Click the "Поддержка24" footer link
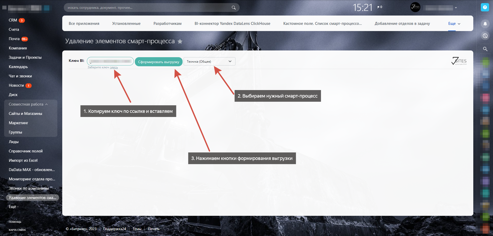Viewport: 493px width, 236px height. click(x=114, y=229)
